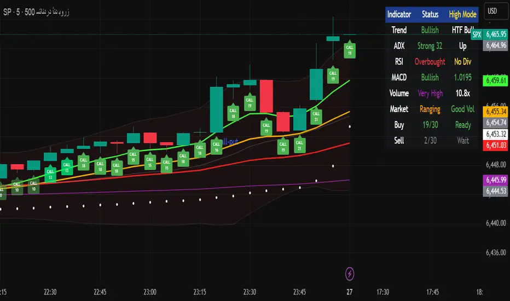This screenshot has height=301, width=510.
Task: Click the gray 6,454.74 price label
Action: pos(496,123)
